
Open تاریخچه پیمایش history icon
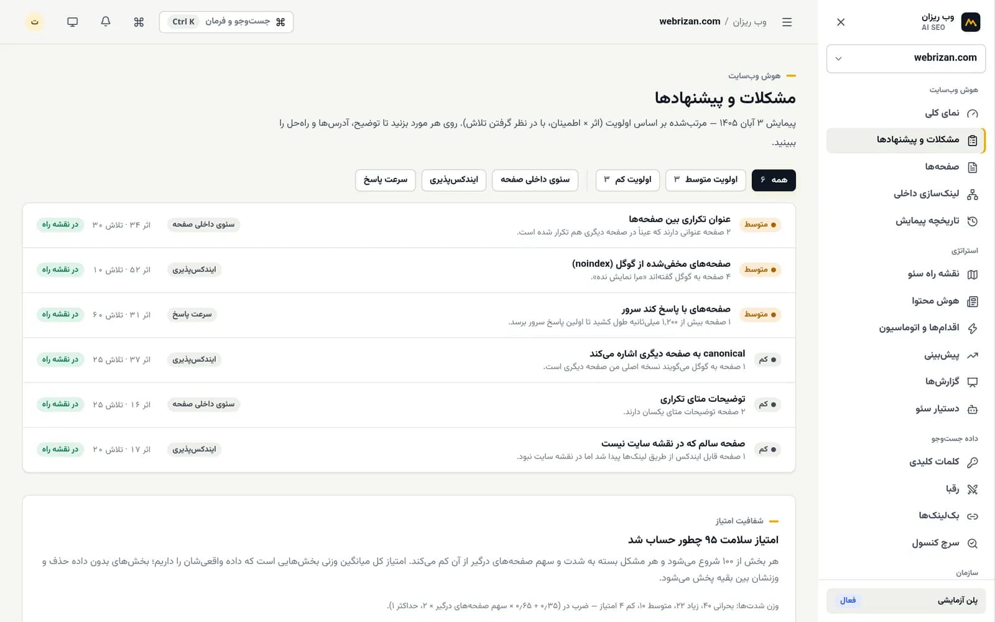tap(973, 221)
